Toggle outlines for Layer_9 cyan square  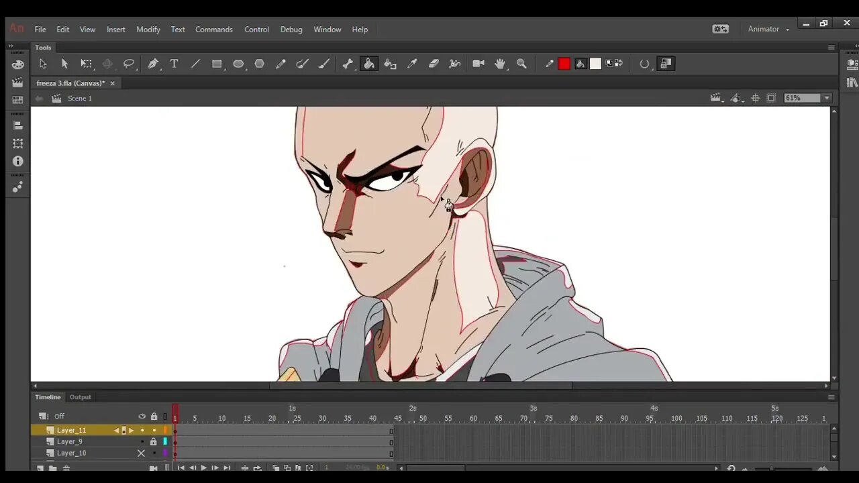(x=165, y=441)
